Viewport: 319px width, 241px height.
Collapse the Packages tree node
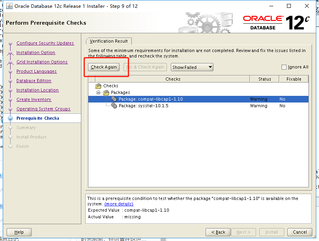click(x=98, y=92)
